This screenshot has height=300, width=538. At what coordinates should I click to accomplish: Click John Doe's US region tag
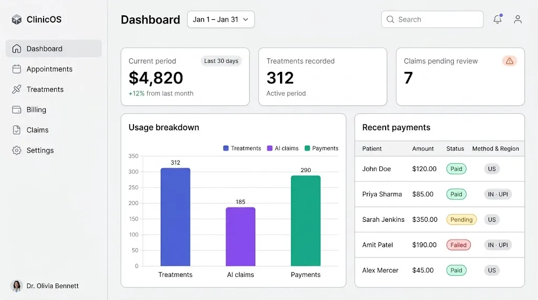pos(492,169)
